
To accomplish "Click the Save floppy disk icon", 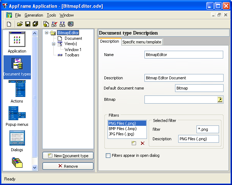I will (28, 24).
